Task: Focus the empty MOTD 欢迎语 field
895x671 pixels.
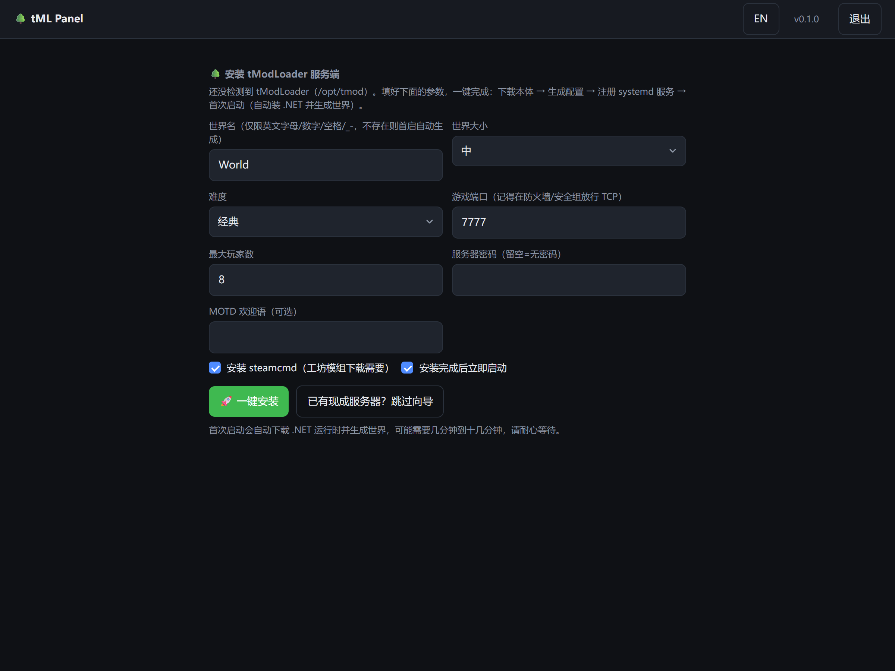Action: [x=326, y=337]
